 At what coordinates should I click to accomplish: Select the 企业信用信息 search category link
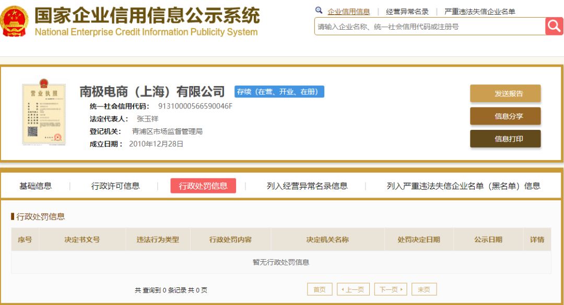[x=348, y=11]
